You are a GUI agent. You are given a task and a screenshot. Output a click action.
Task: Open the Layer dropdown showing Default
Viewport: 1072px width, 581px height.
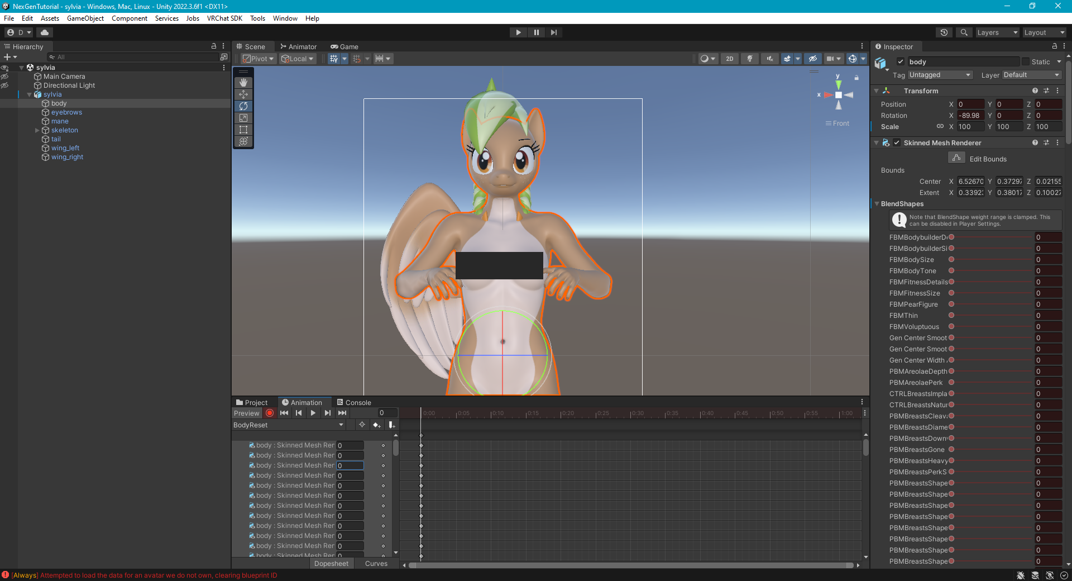pos(1032,75)
